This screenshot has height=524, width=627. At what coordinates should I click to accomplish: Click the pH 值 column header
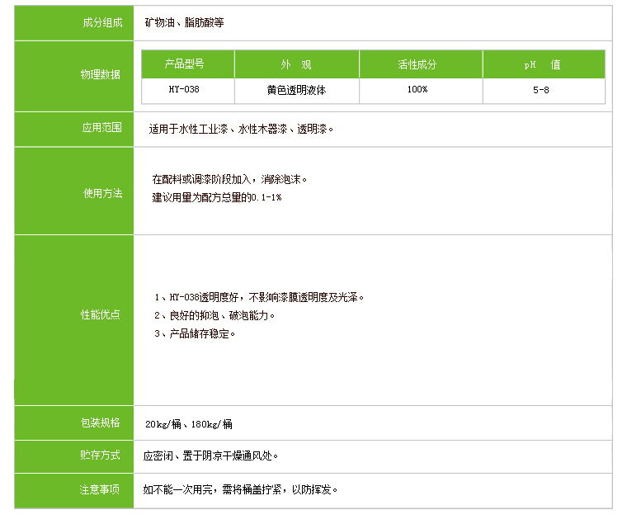pyautogui.click(x=542, y=64)
